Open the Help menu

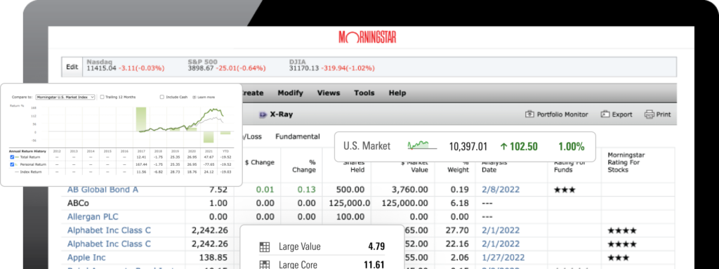pyautogui.click(x=397, y=93)
